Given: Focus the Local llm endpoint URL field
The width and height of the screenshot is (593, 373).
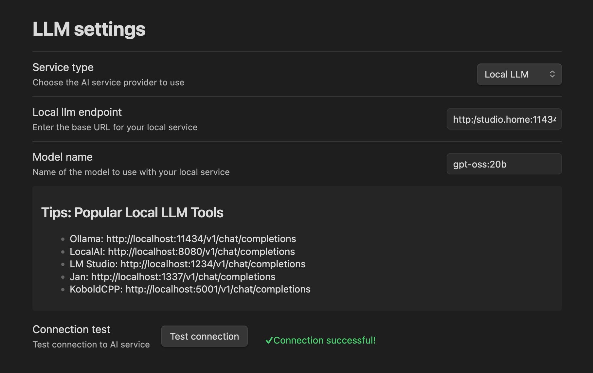Looking at the screenshot, I should tap(504, 119).
